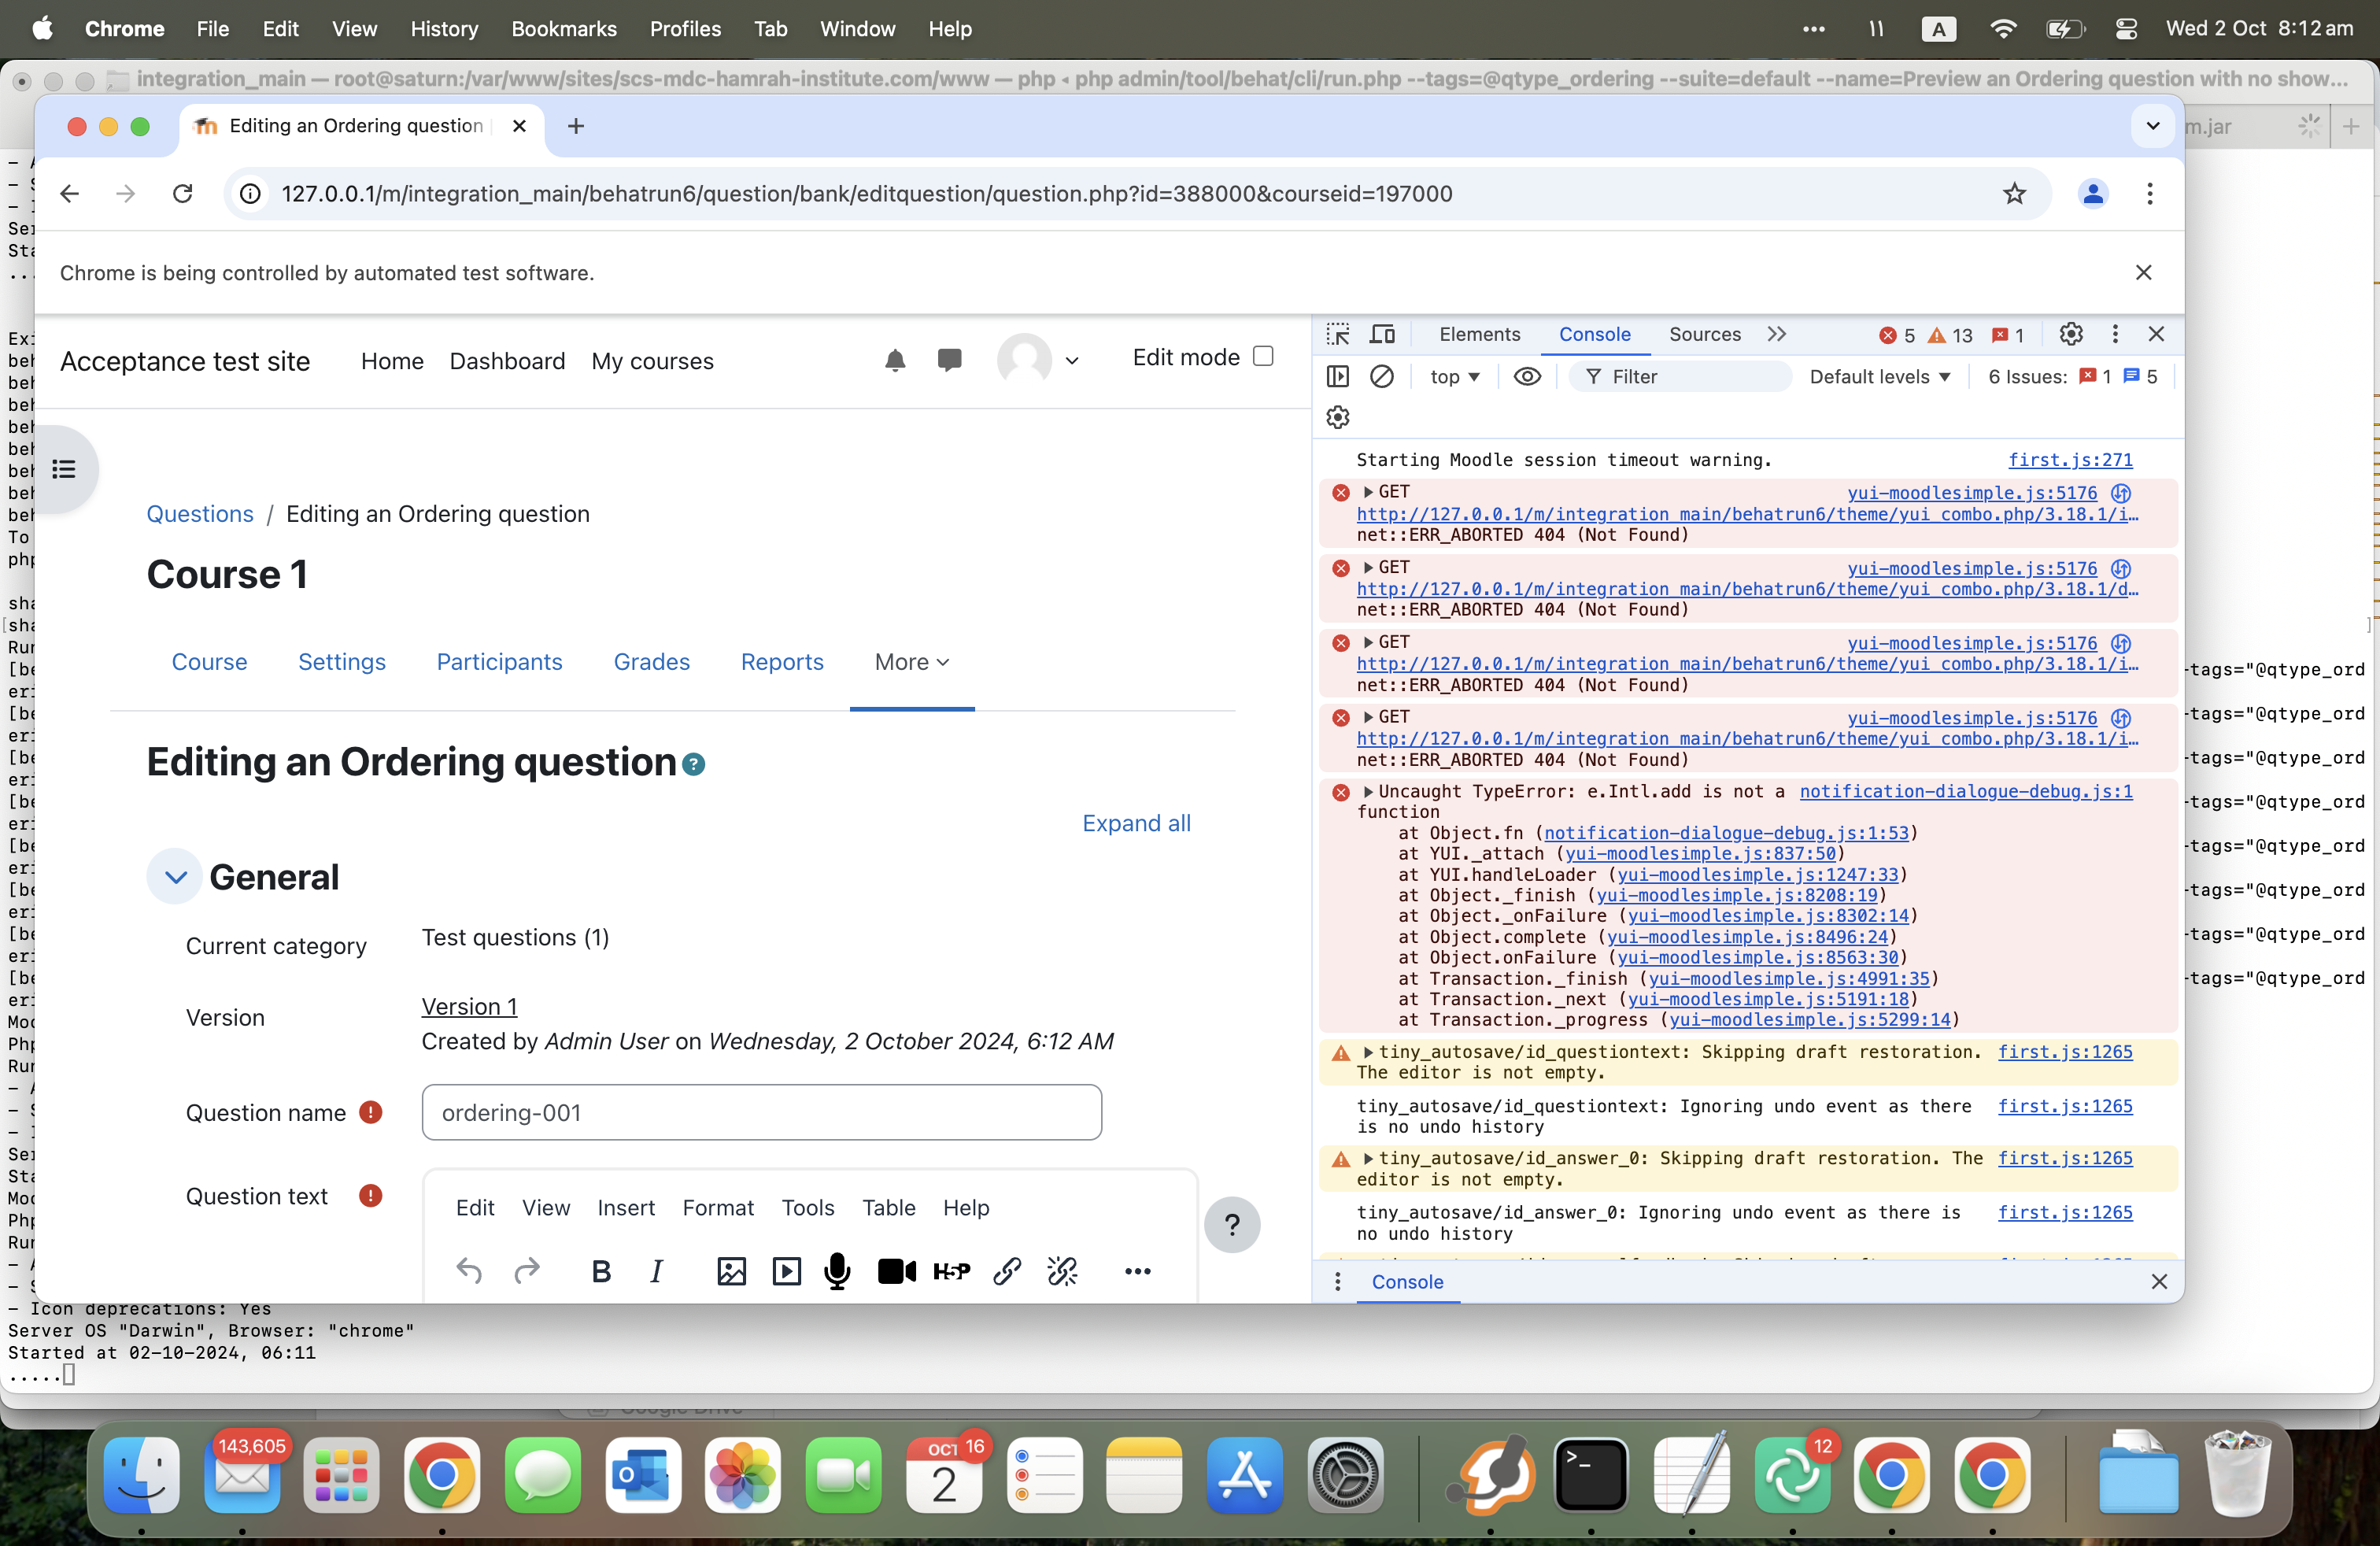Image resolution: width=2380 pixels, height=1546 pixels.
Task: Expand the first GET 404 error entry
Action: (1368, 492)
